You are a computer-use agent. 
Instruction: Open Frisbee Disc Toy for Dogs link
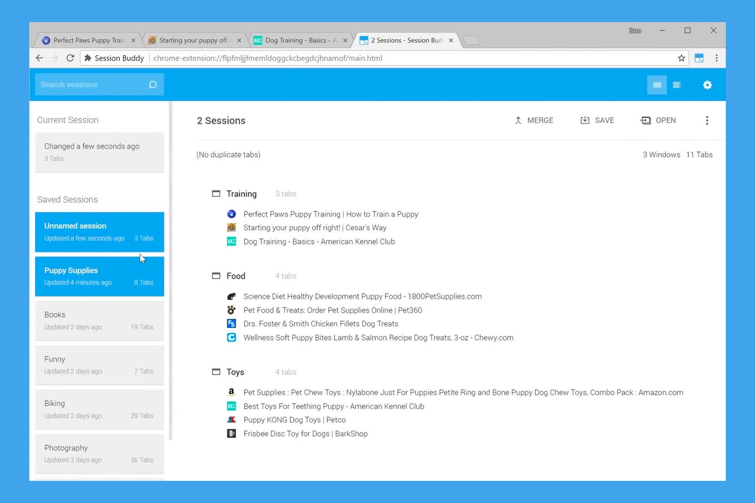tap(306, 434)
